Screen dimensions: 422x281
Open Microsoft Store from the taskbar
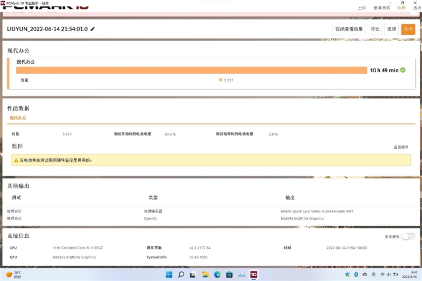pos(229,275)
